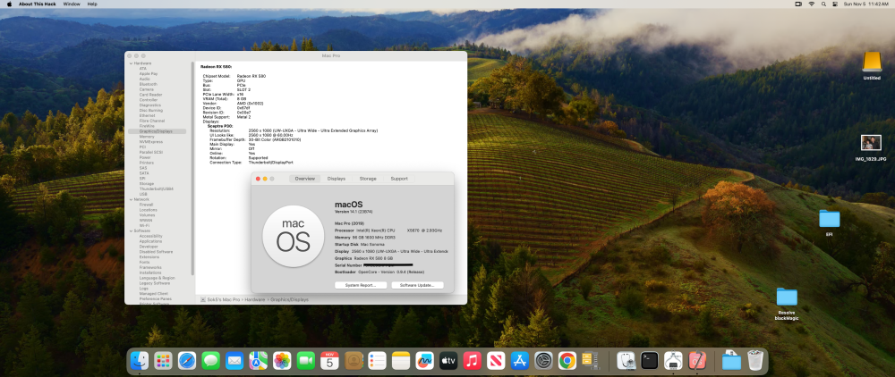Image resolution: width=895 pixels, height=377 pixels.
Task: Open Music app in dock
Action: tap(472, 361)
